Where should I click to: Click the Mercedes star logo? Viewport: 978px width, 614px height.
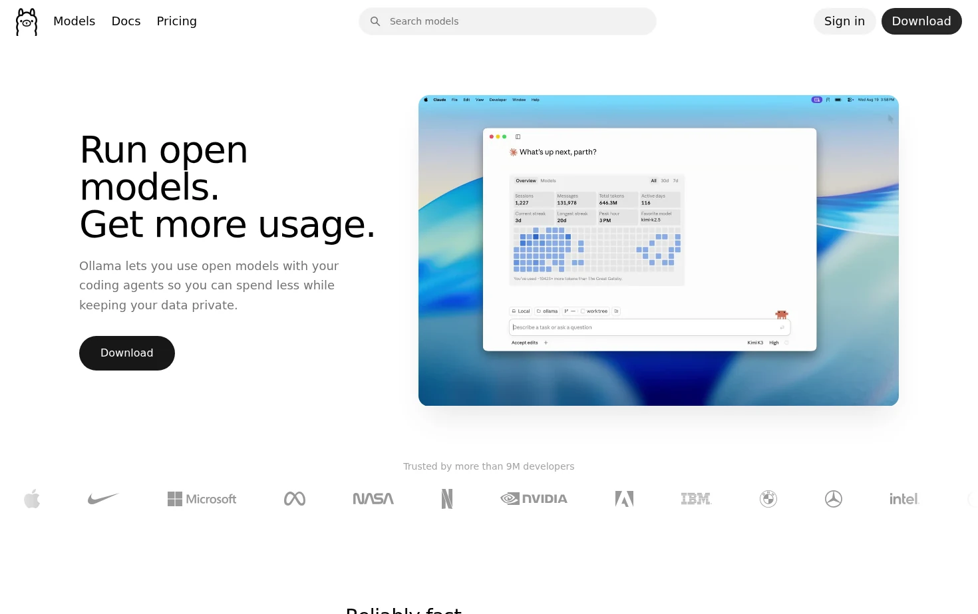(x=834, y=499)
